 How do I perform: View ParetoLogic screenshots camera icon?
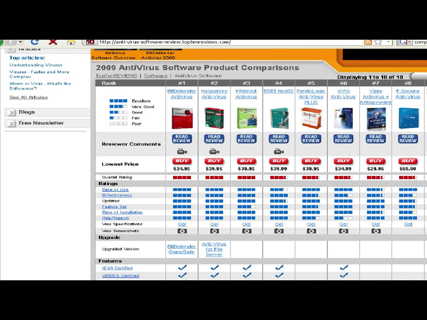(x=311, y=231)
